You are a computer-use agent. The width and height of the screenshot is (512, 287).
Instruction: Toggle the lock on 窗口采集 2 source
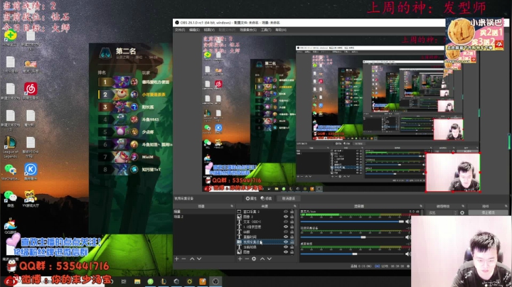pos(292,212)
